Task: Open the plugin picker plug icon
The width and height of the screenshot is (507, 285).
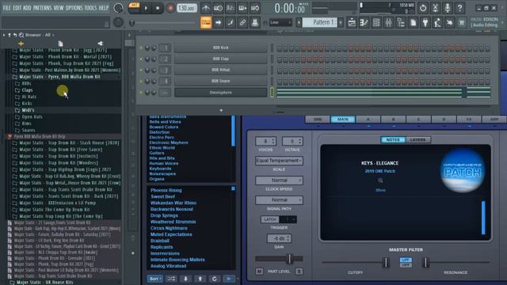Action: (425, 23)
